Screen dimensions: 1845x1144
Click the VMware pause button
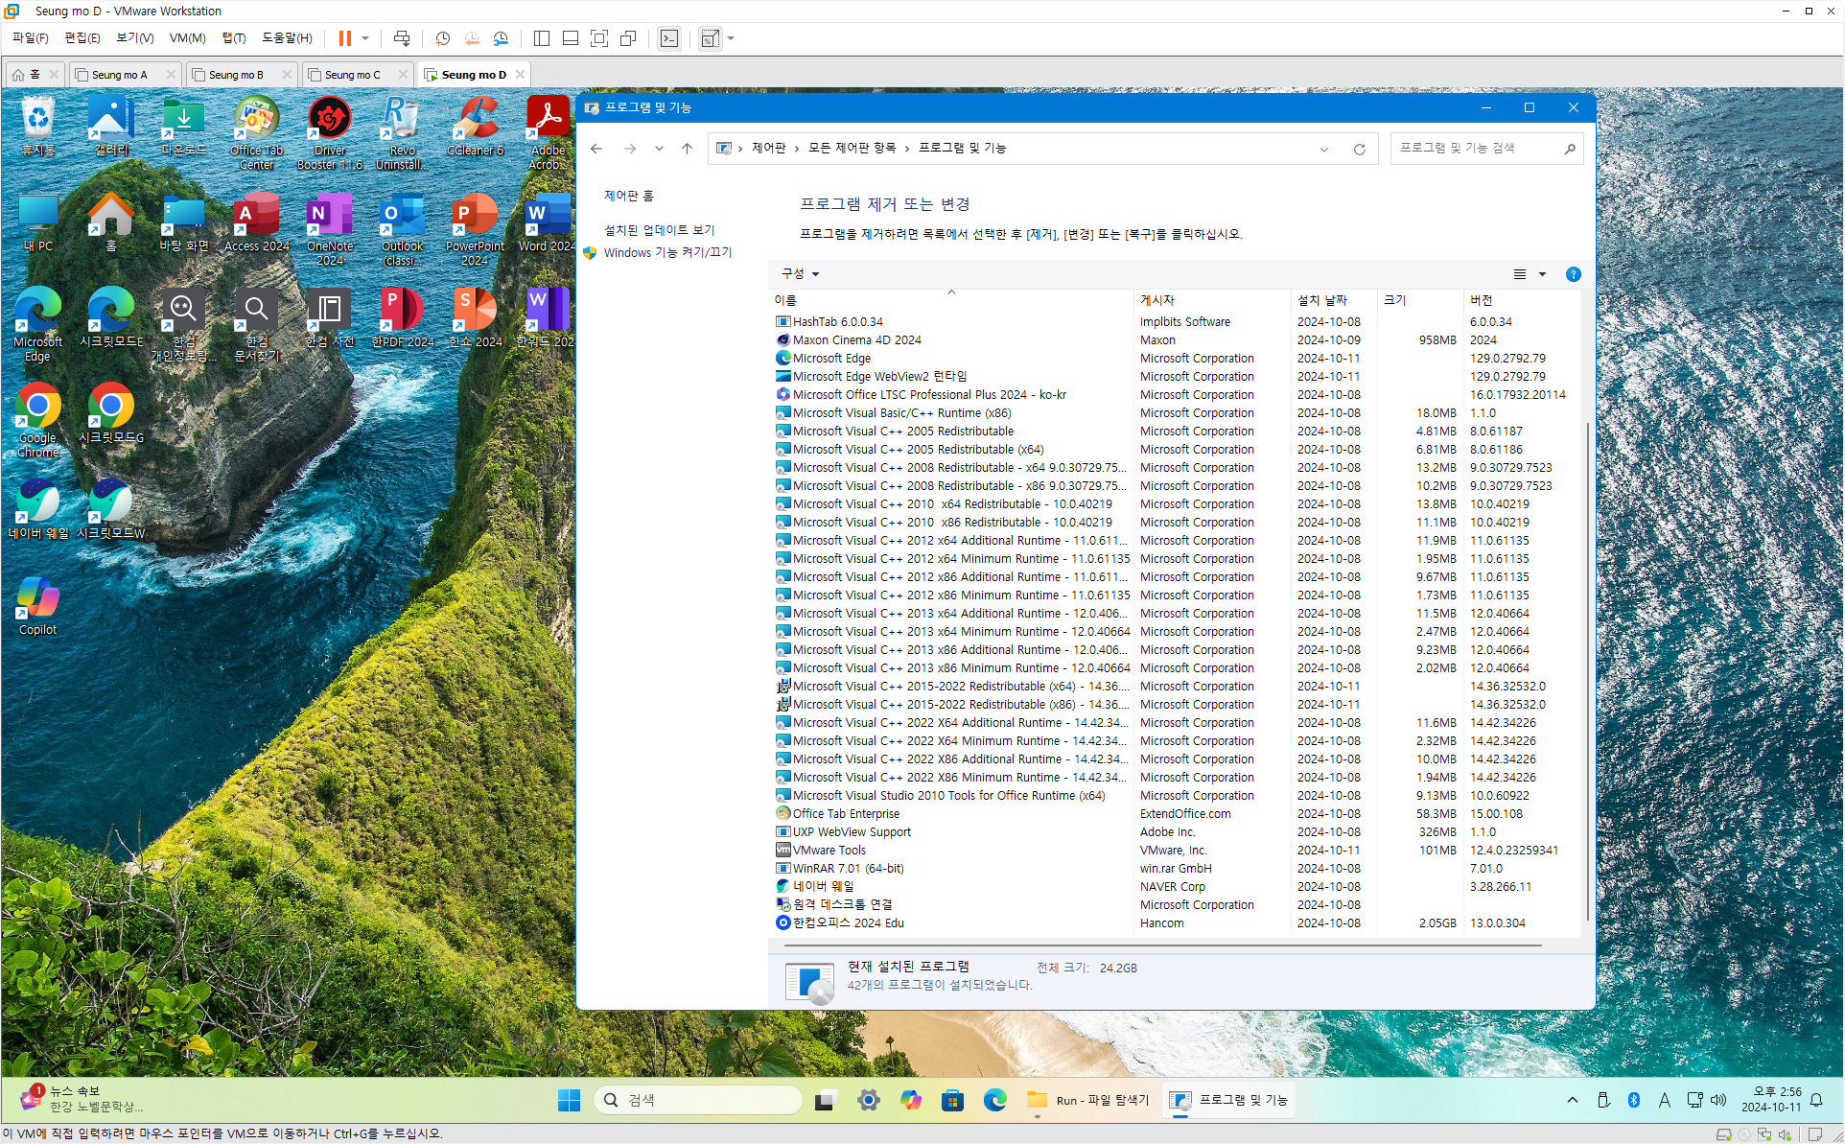point(344,38)
